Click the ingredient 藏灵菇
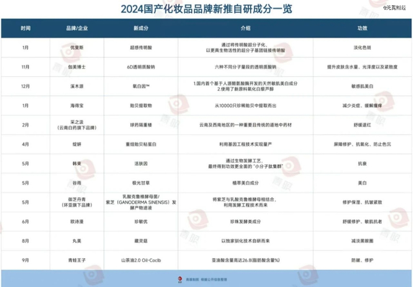The width and height of the screenshot is (413, 287). pos(141,241)
